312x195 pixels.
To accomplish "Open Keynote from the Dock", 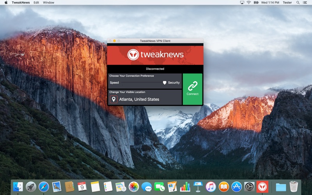I will pyautogui.click(x=198, y=187).
